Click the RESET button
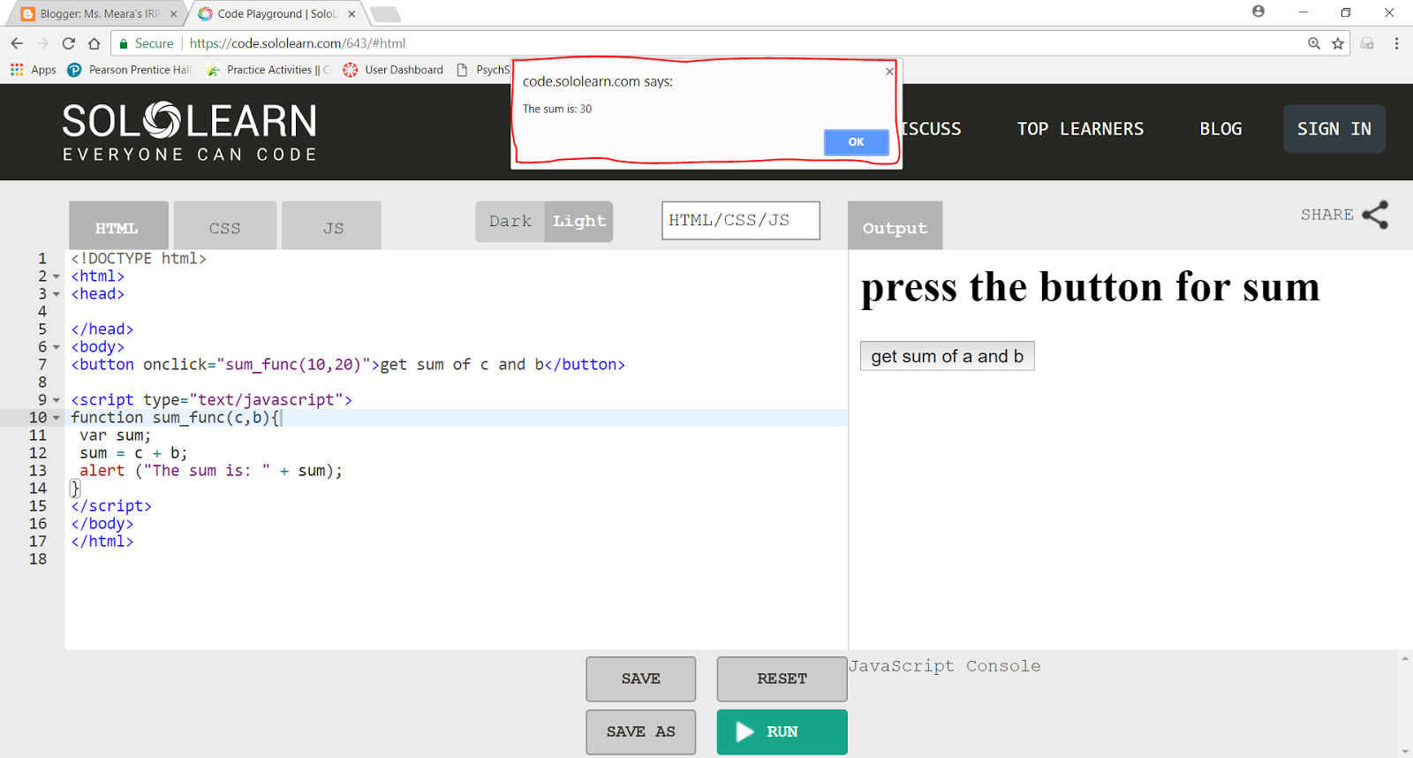 (x=782, y=678)
